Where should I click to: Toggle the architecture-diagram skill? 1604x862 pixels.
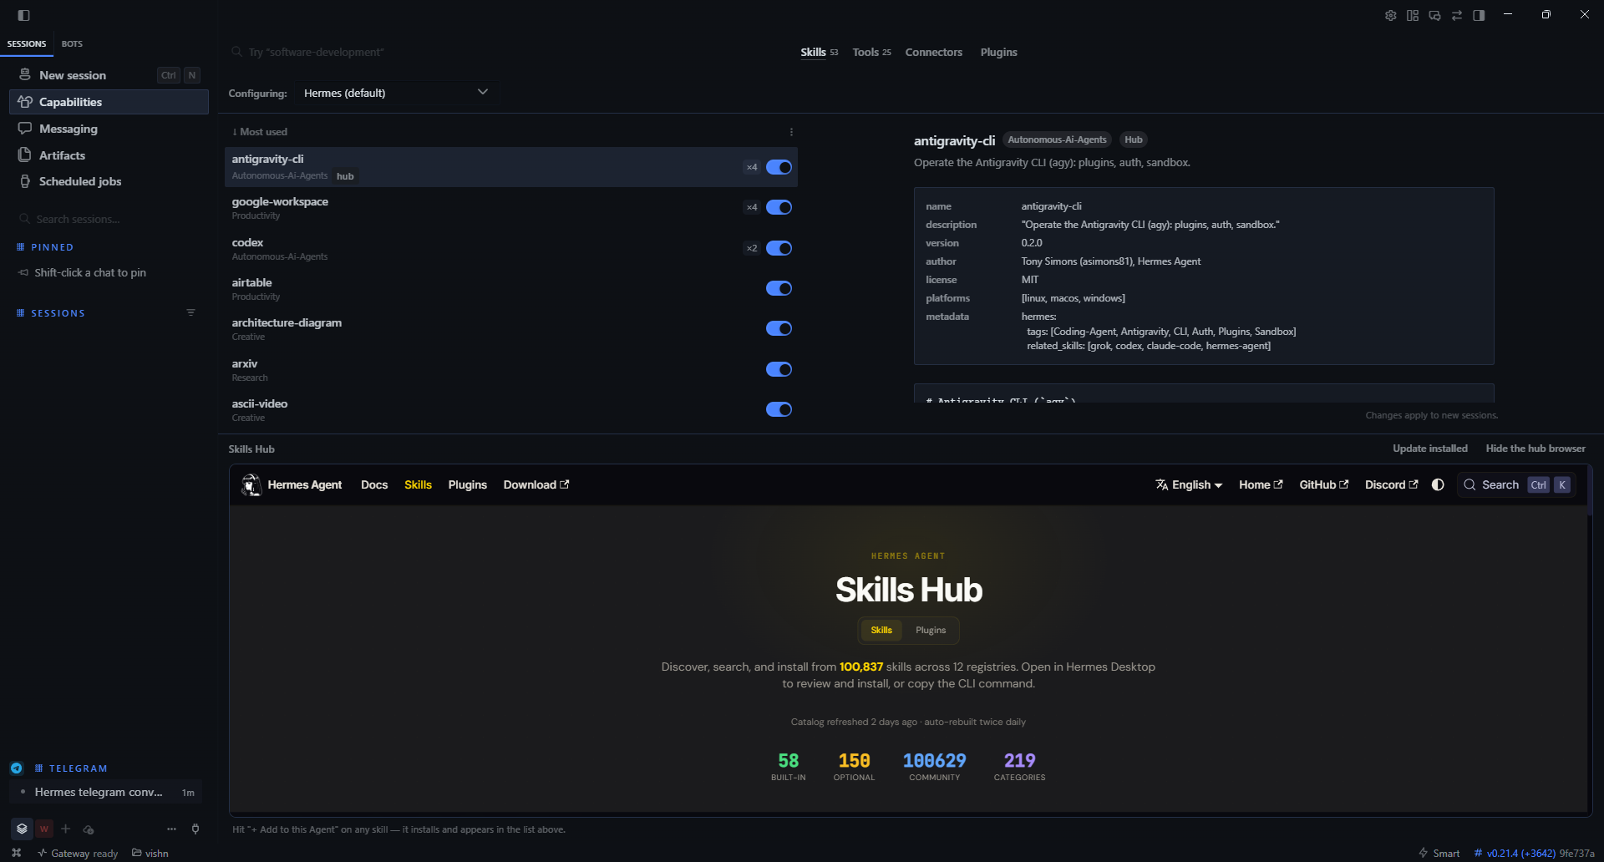(x=779, y=328)
